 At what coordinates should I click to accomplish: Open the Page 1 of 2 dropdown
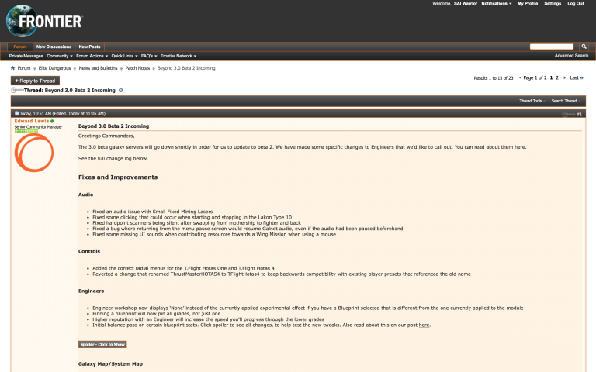pos(532,77)
